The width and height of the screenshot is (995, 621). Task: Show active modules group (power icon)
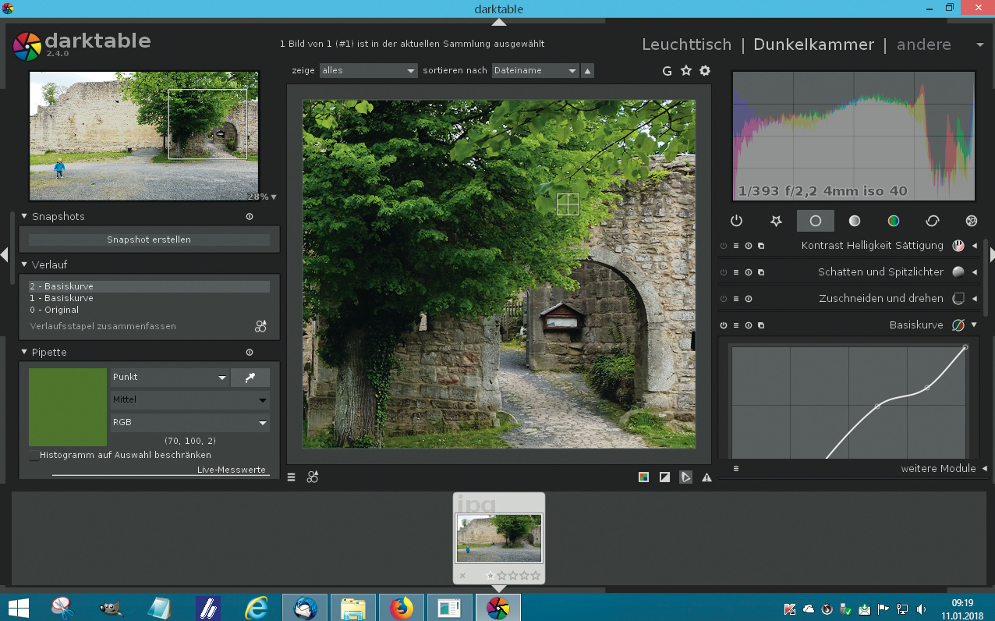tap(736, 221)
